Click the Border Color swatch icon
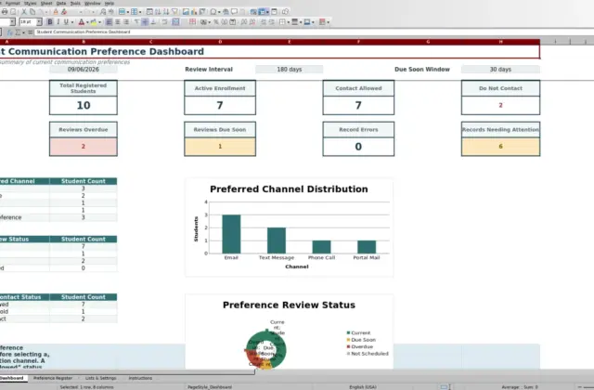The image size is (594, 390). 307,22
